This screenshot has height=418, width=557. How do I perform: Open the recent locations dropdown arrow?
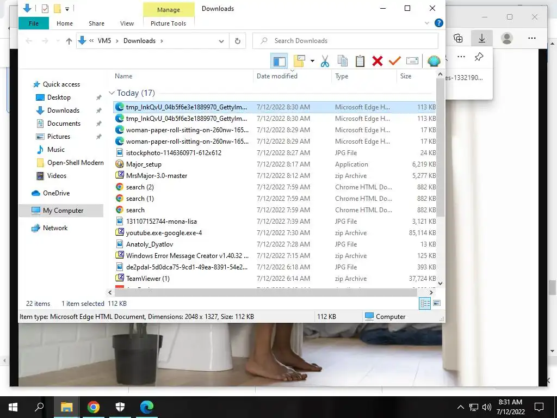[58, 41]
